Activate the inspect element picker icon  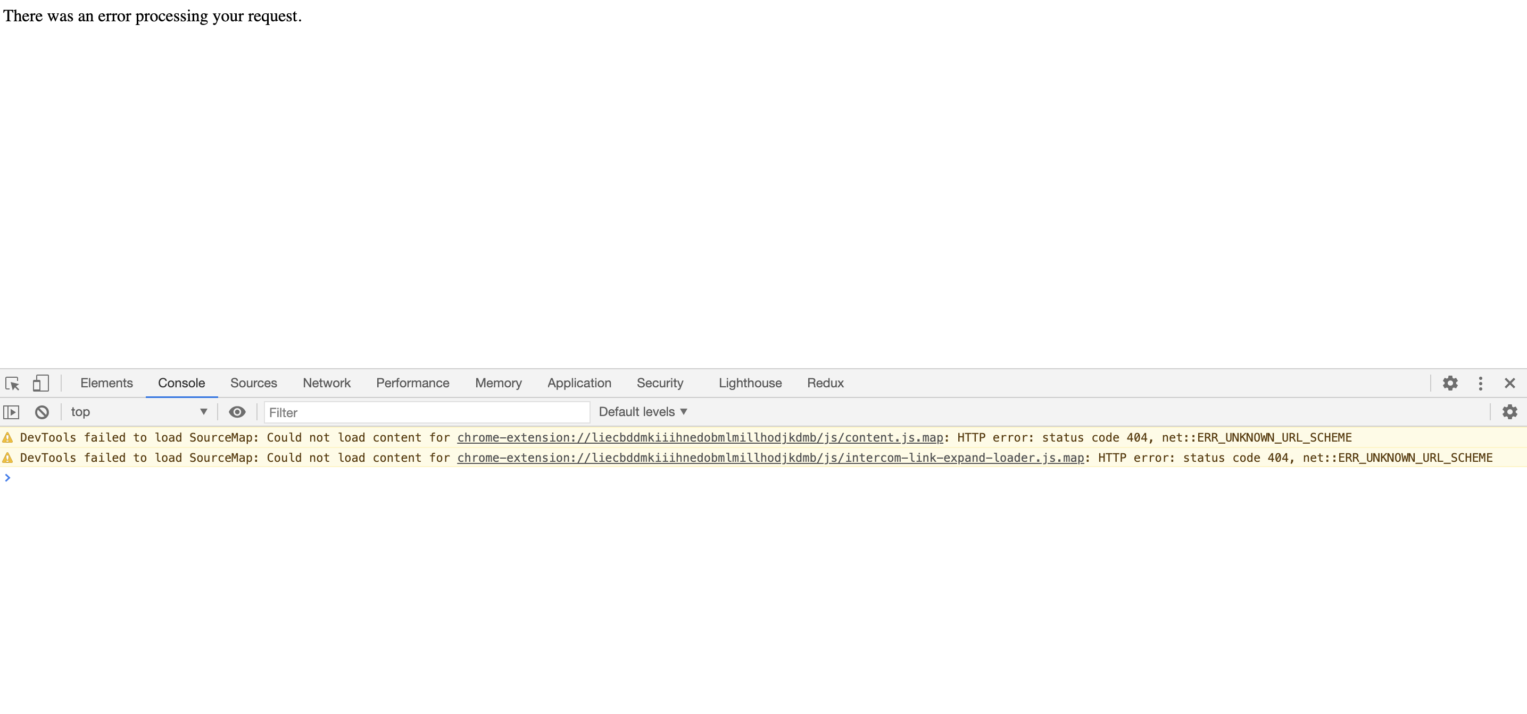click(x=12, y=384)
